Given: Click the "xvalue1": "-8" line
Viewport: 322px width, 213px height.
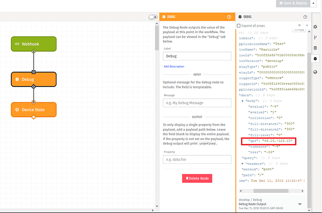Looking at the screenshot, I should (263, 106).
